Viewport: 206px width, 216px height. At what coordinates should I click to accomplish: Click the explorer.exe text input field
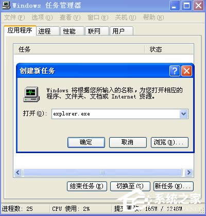pos(115,114)
